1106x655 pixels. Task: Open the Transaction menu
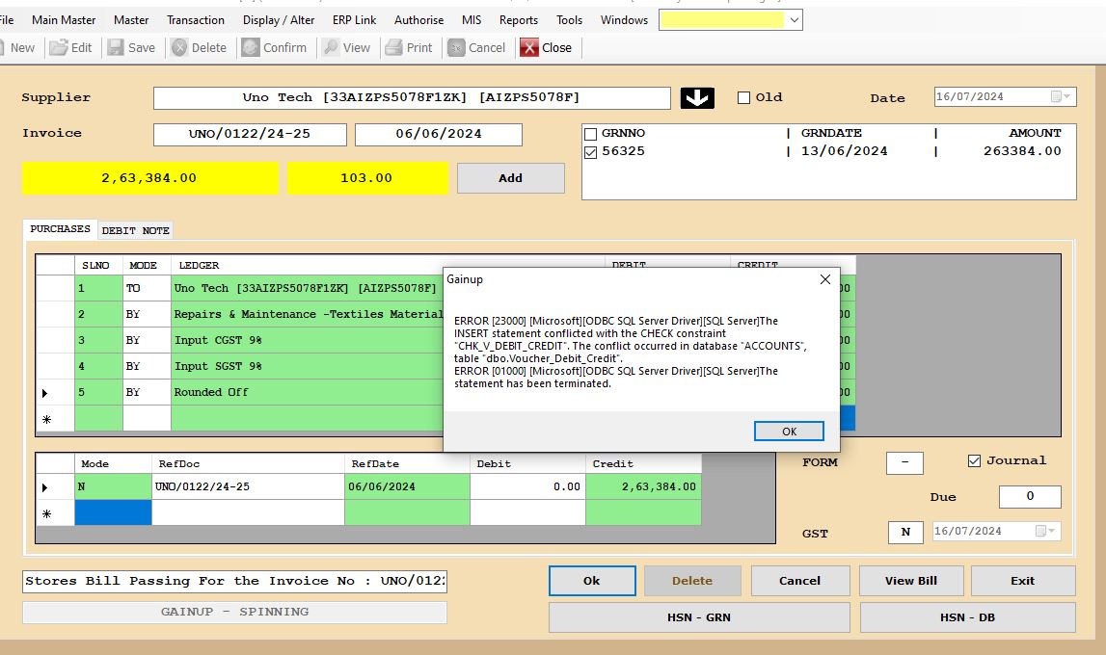pos(196,19)
